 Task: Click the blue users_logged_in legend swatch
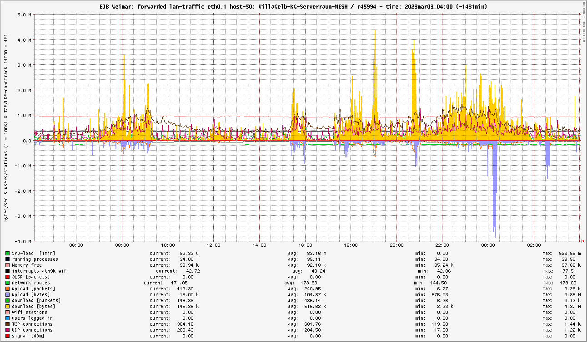pos(7,318)
